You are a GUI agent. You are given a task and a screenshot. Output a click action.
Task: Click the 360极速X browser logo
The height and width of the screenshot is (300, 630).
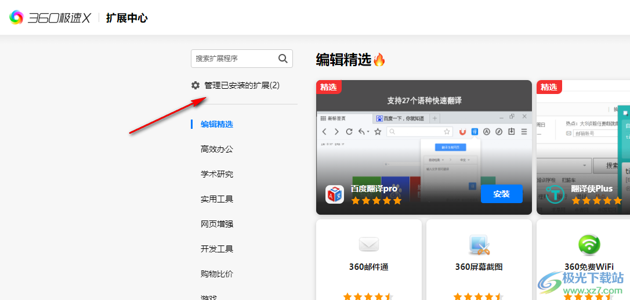(50, 17)
